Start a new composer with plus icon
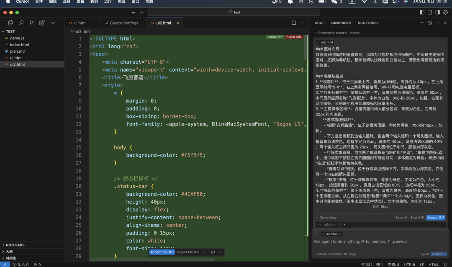This screenshot has height=267, width=452. coord(422,23)
